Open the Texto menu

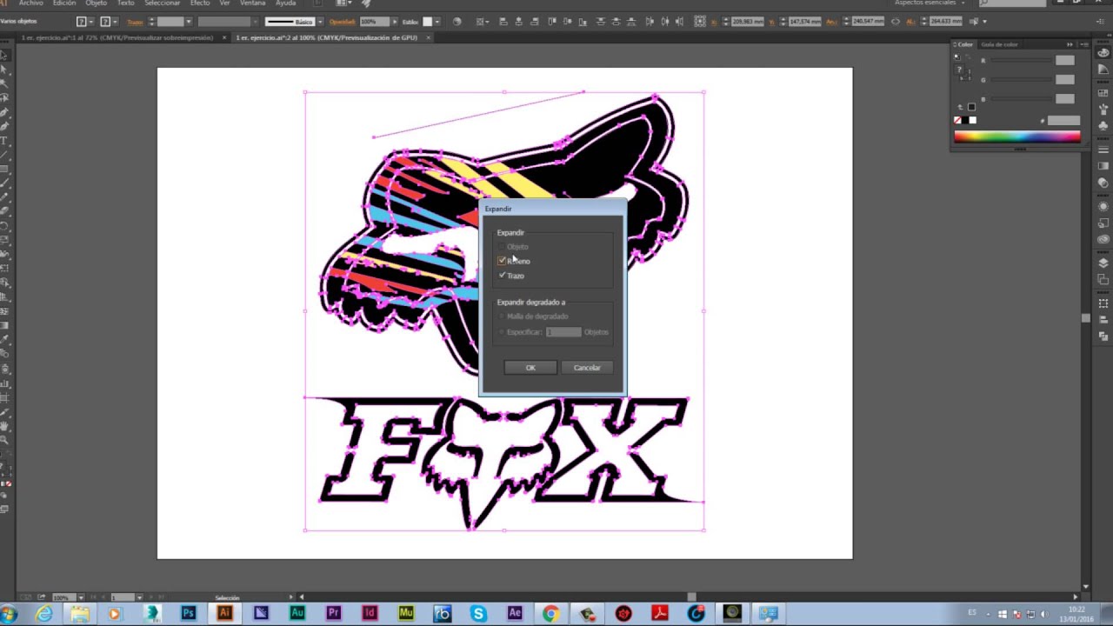tap(126, 3)
